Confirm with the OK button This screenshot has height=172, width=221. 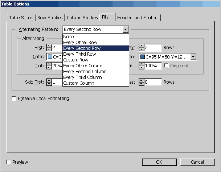click(159, 162)
